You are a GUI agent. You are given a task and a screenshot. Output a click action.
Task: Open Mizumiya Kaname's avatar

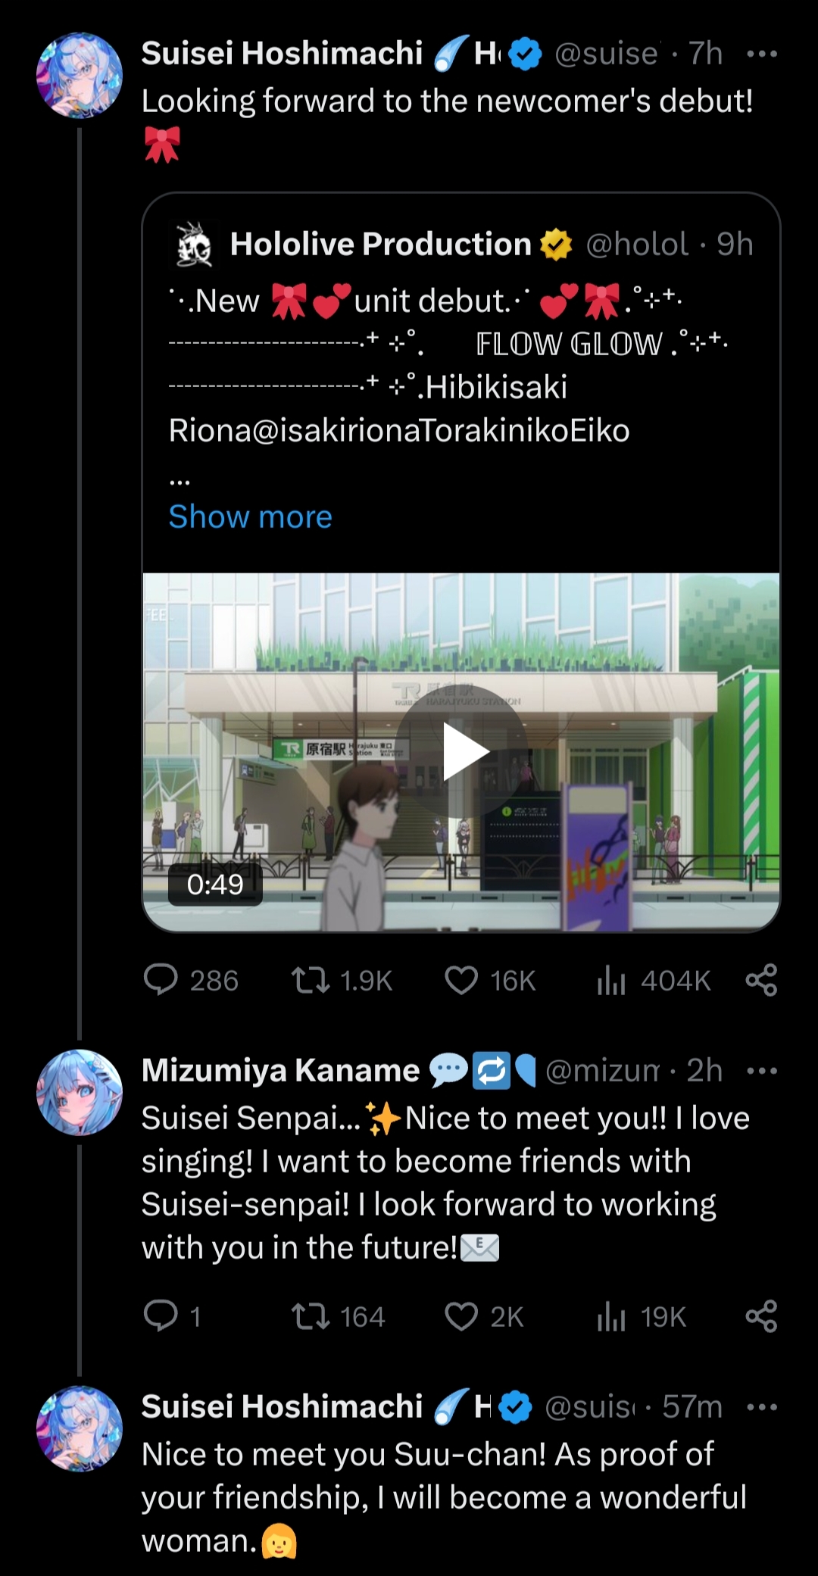[x=80, y=1092]
